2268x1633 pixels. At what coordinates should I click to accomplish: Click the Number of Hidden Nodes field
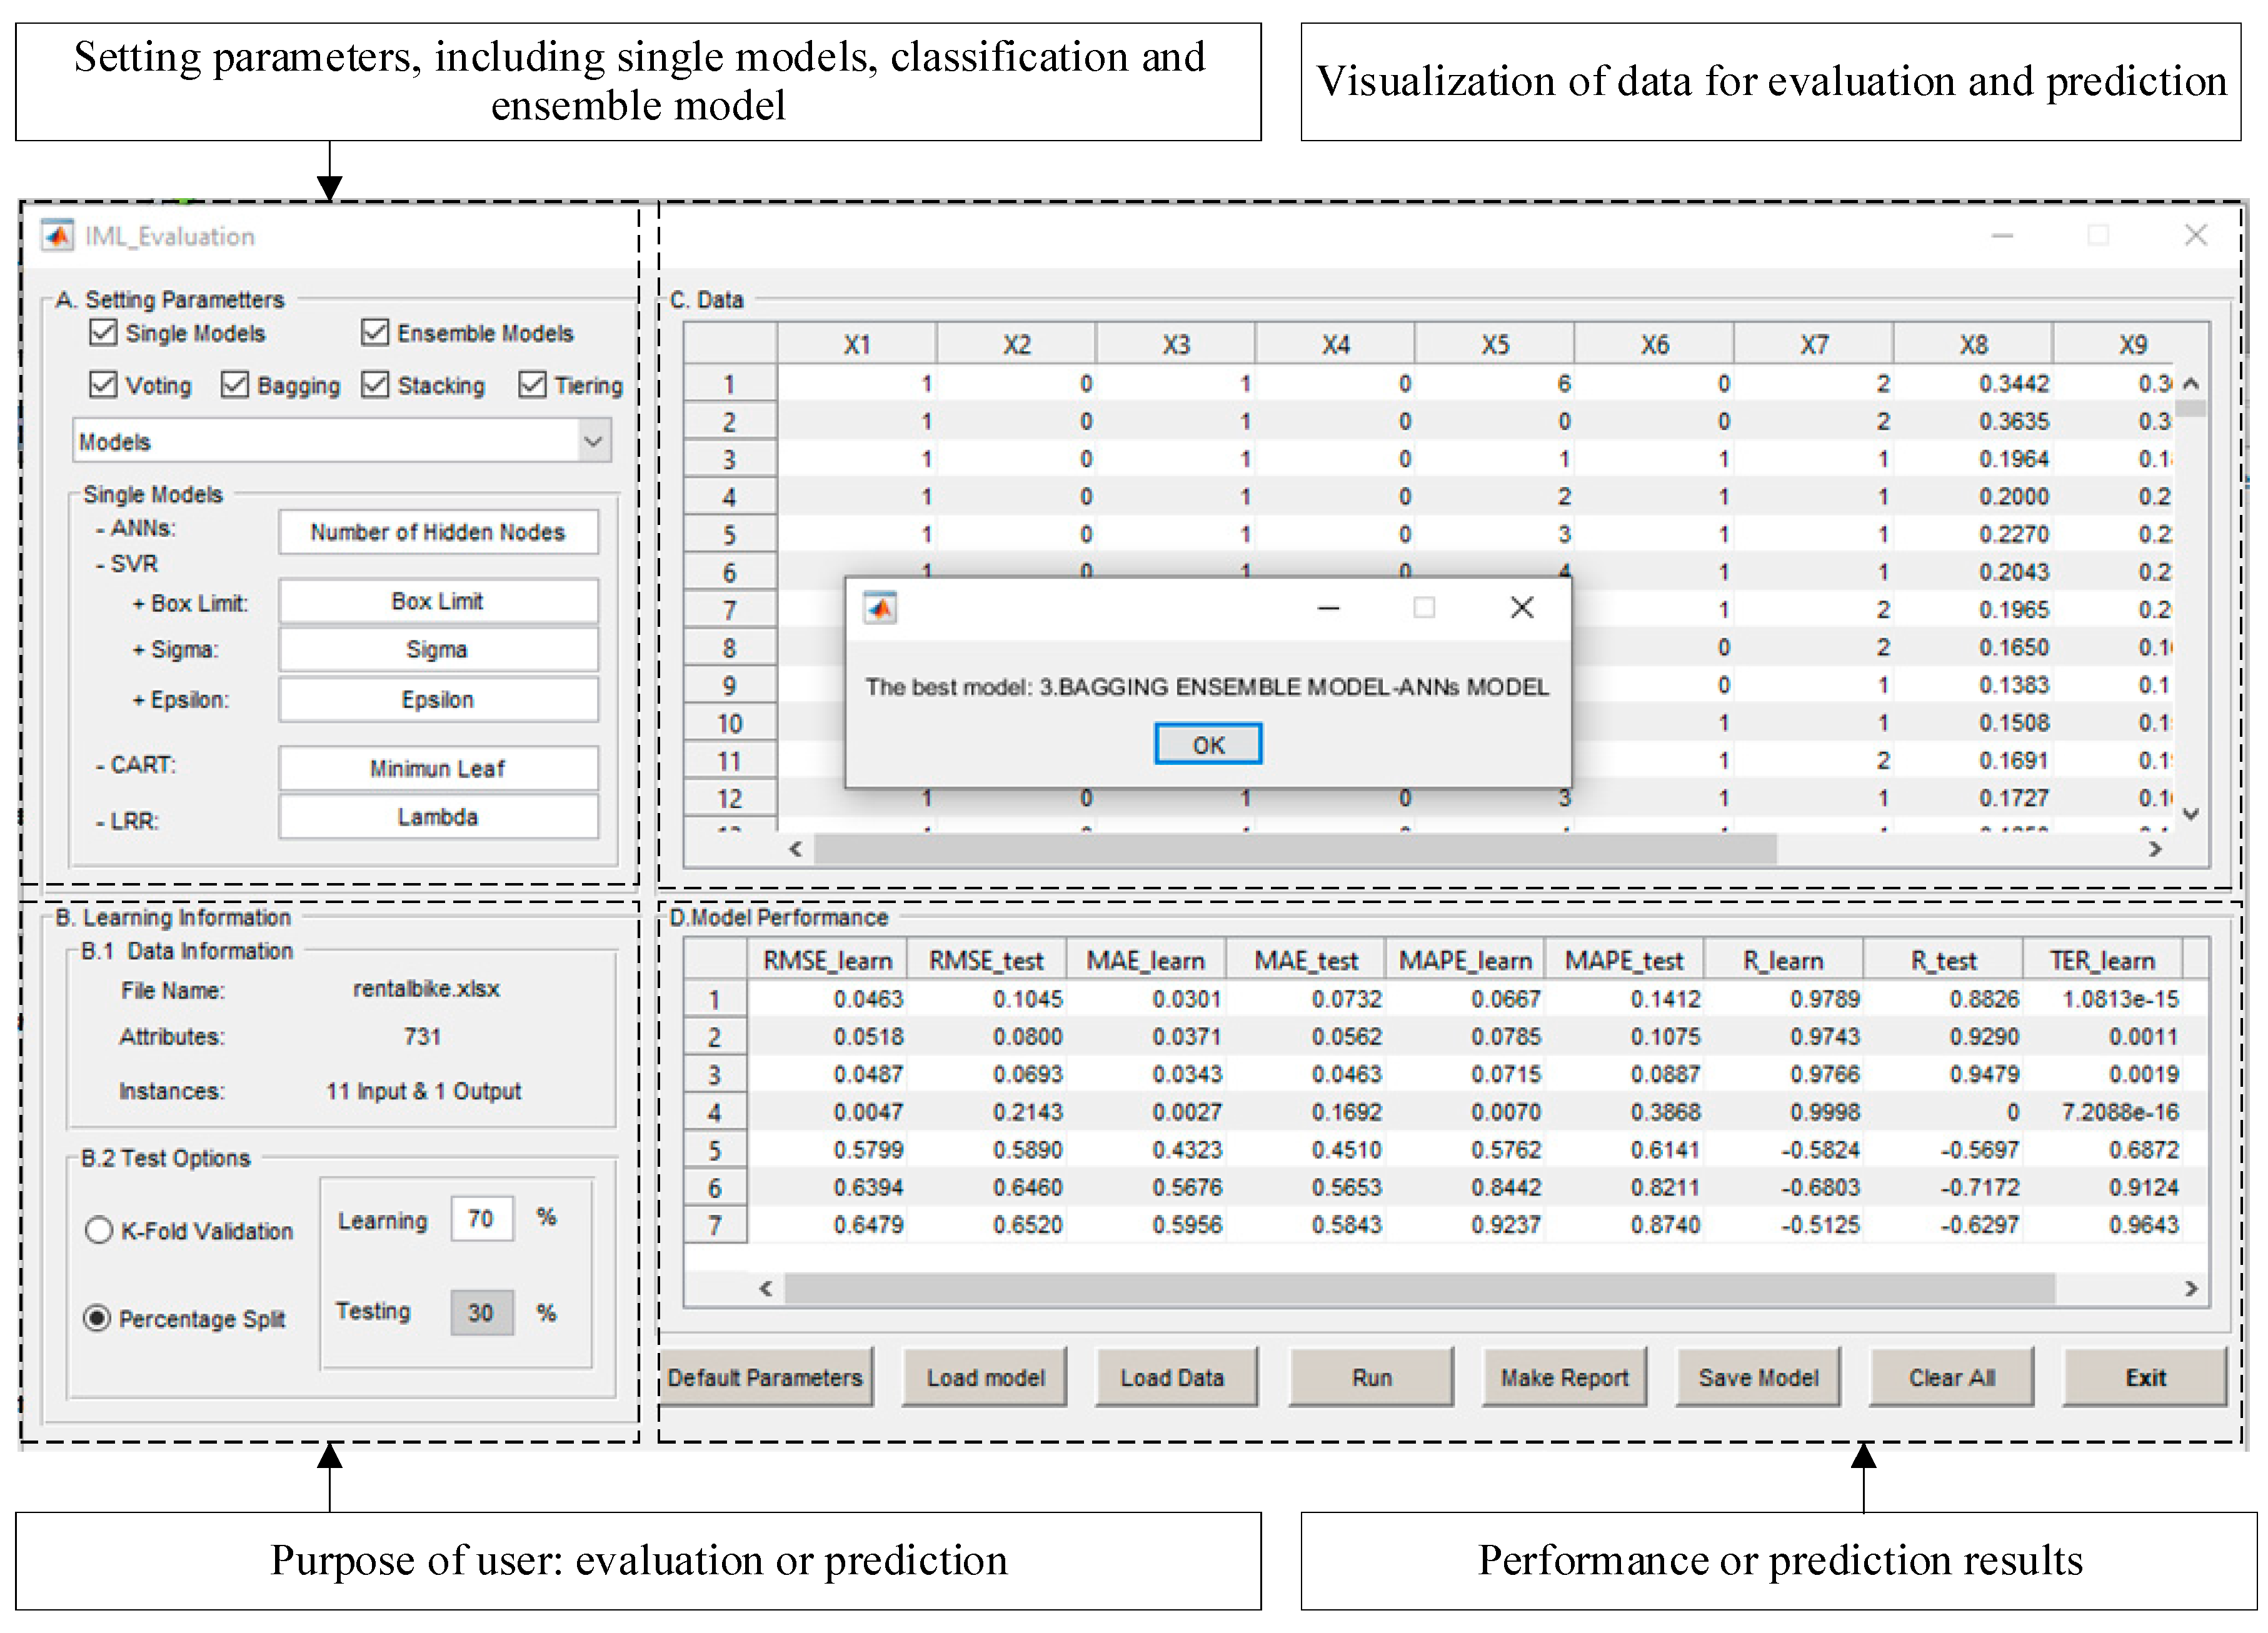(x=438, y=532)
